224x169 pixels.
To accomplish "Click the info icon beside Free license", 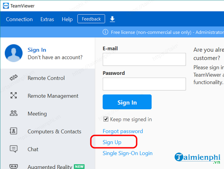I will point(105,32).
